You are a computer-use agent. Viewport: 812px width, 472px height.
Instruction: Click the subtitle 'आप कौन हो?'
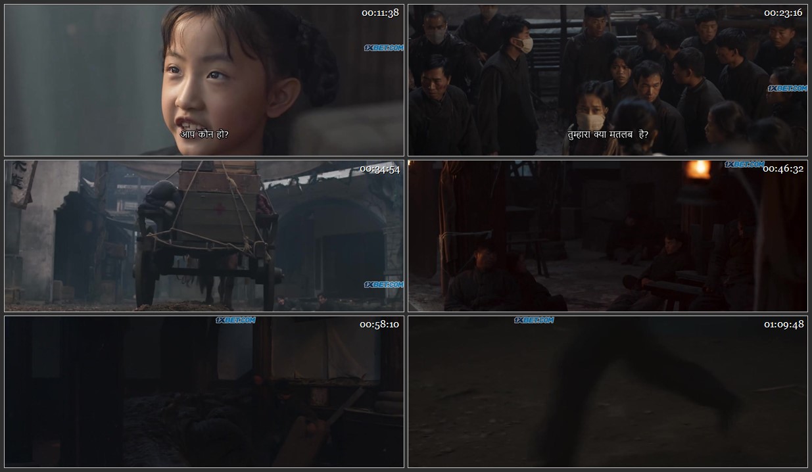(204, 134)
